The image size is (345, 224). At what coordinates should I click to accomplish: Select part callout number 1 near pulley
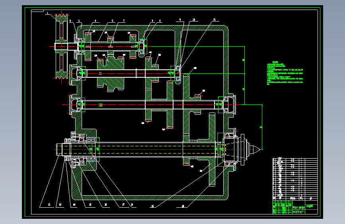(47, 13)
